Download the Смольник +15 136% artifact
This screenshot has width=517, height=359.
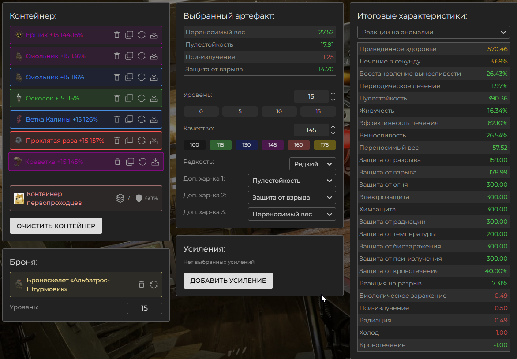(154, 56)
